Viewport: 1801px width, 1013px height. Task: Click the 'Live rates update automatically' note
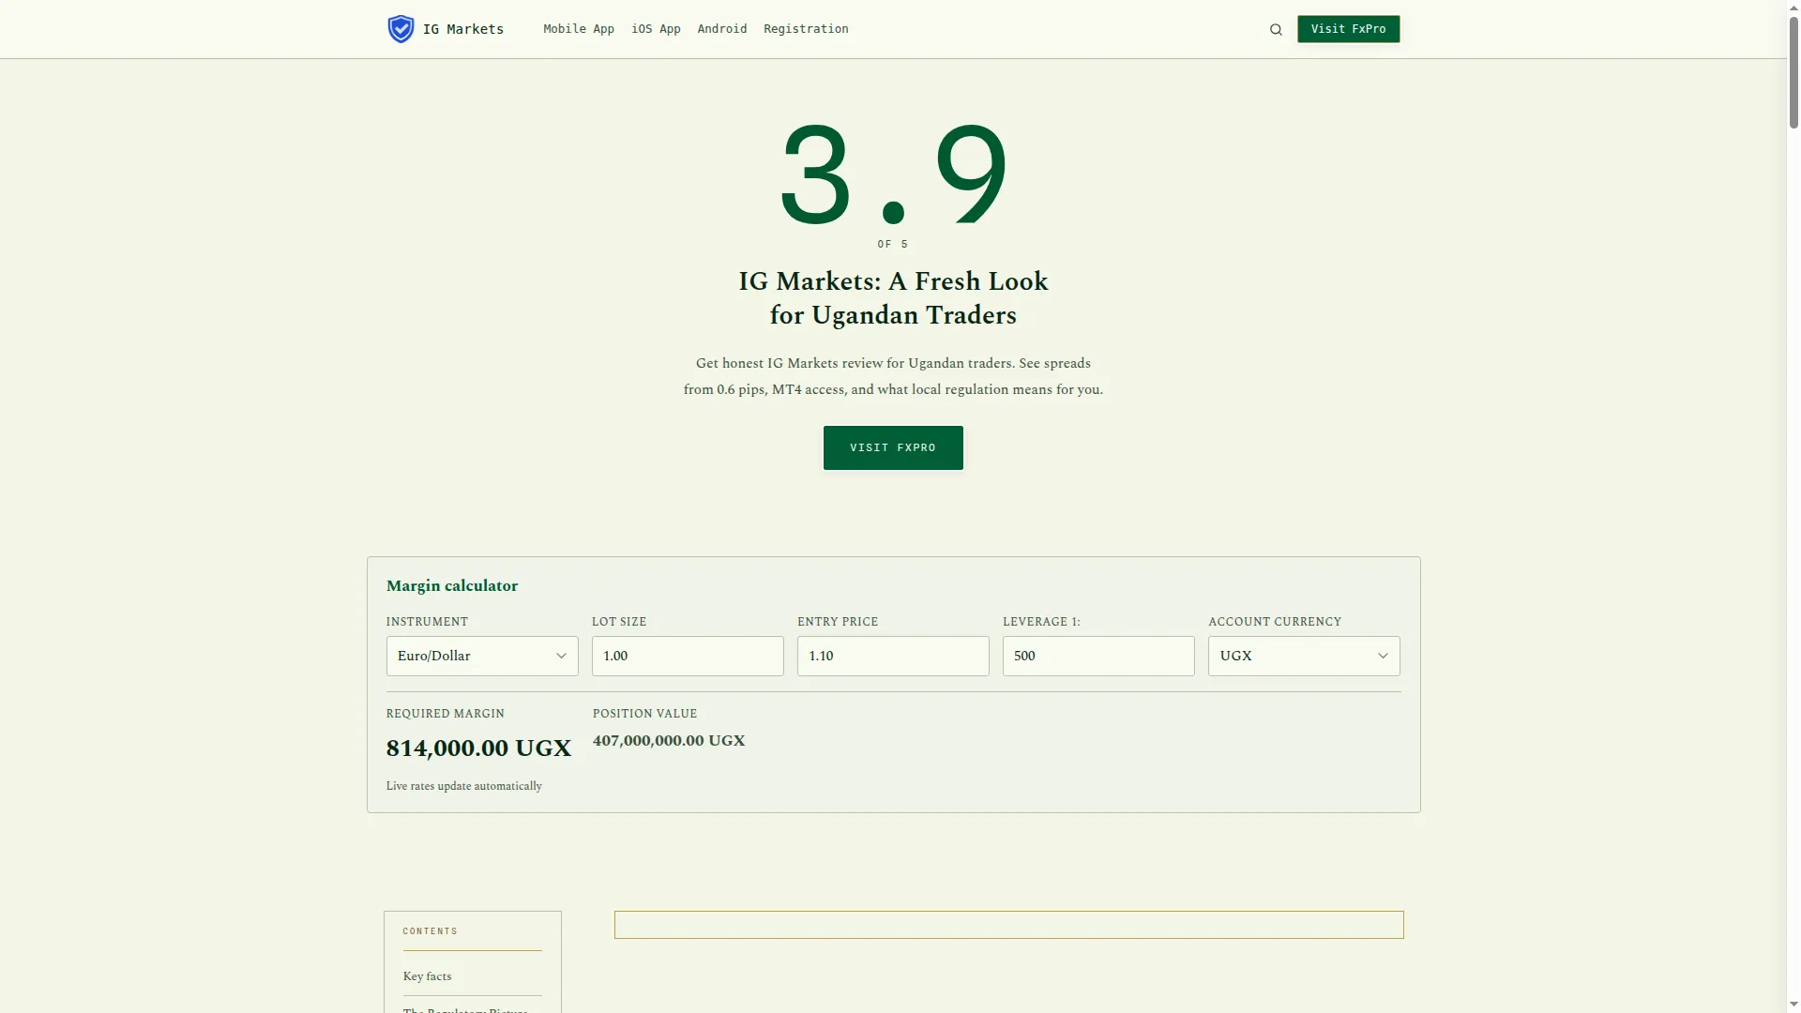464,786
